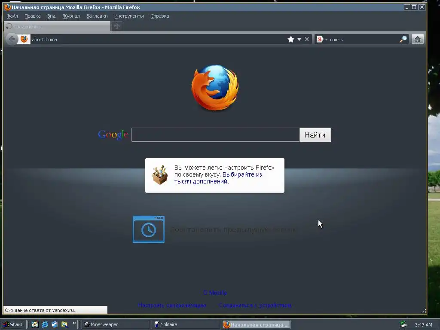The image size is (440, 330).
Task: Launch Internet Explorer from quick launch
Action: (x=45, y=324)
